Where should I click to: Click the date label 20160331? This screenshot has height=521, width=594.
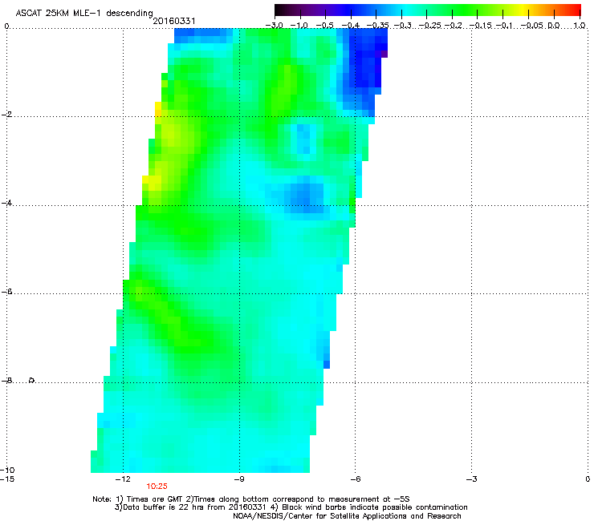coord(174,21)
